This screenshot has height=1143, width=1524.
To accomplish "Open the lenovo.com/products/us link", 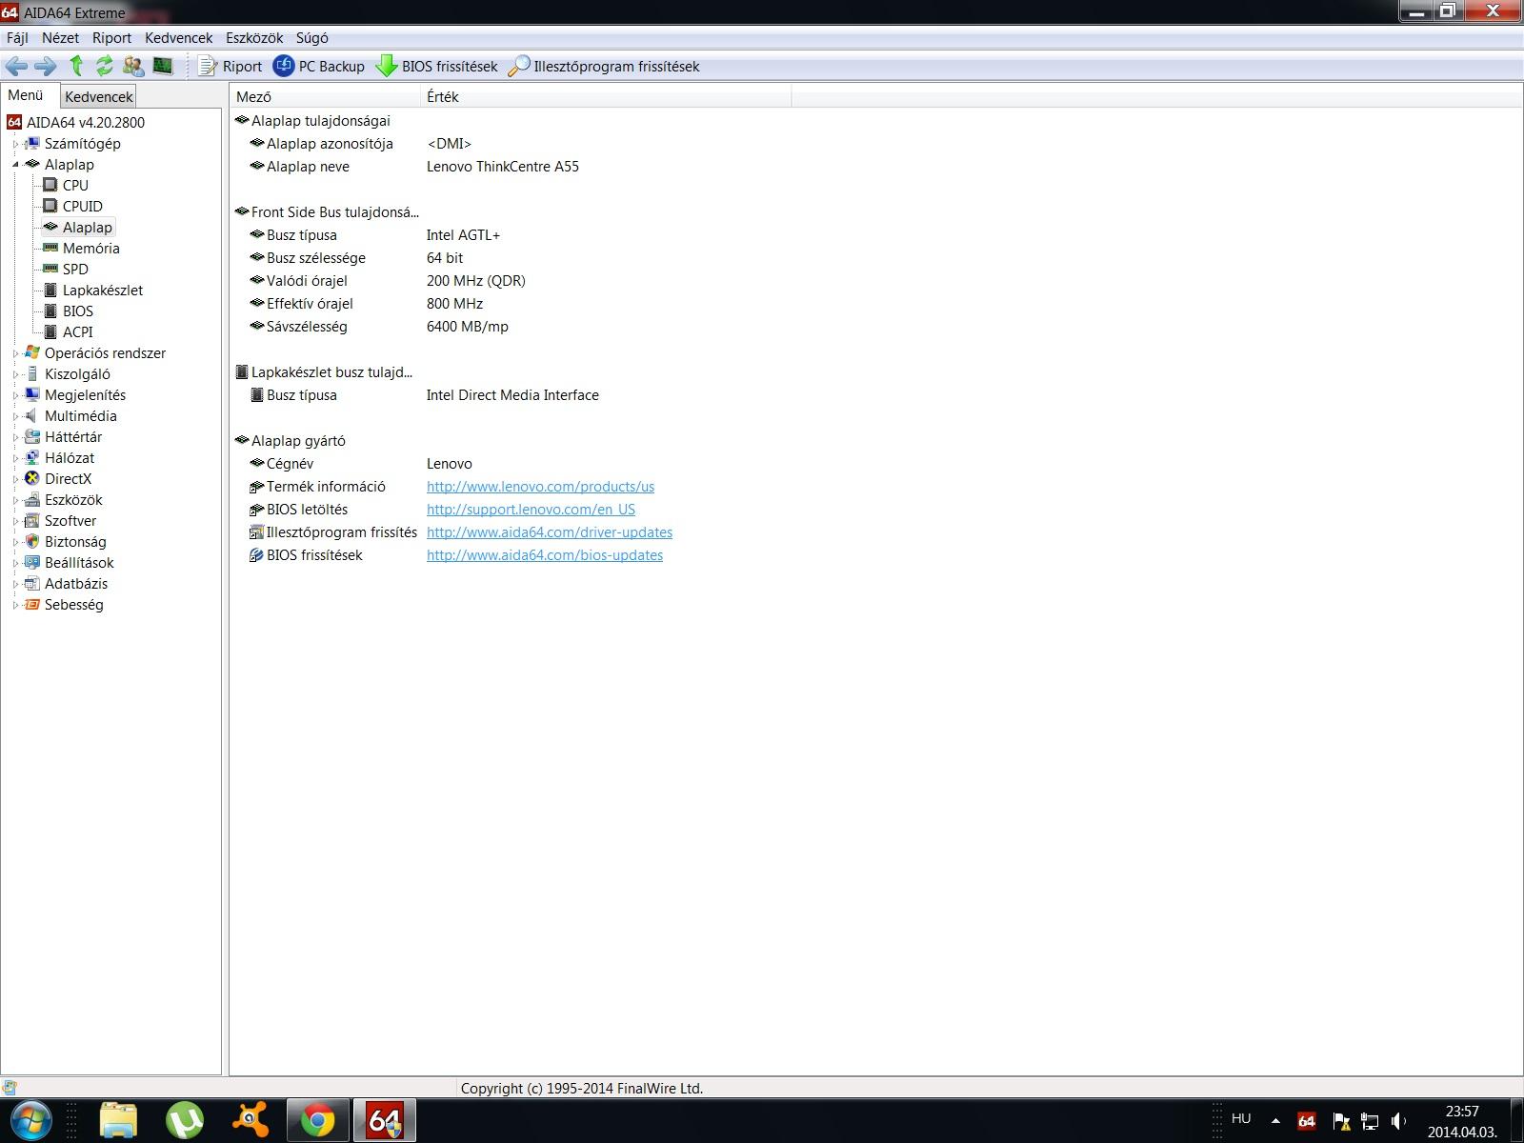I will tap(540, 487).
